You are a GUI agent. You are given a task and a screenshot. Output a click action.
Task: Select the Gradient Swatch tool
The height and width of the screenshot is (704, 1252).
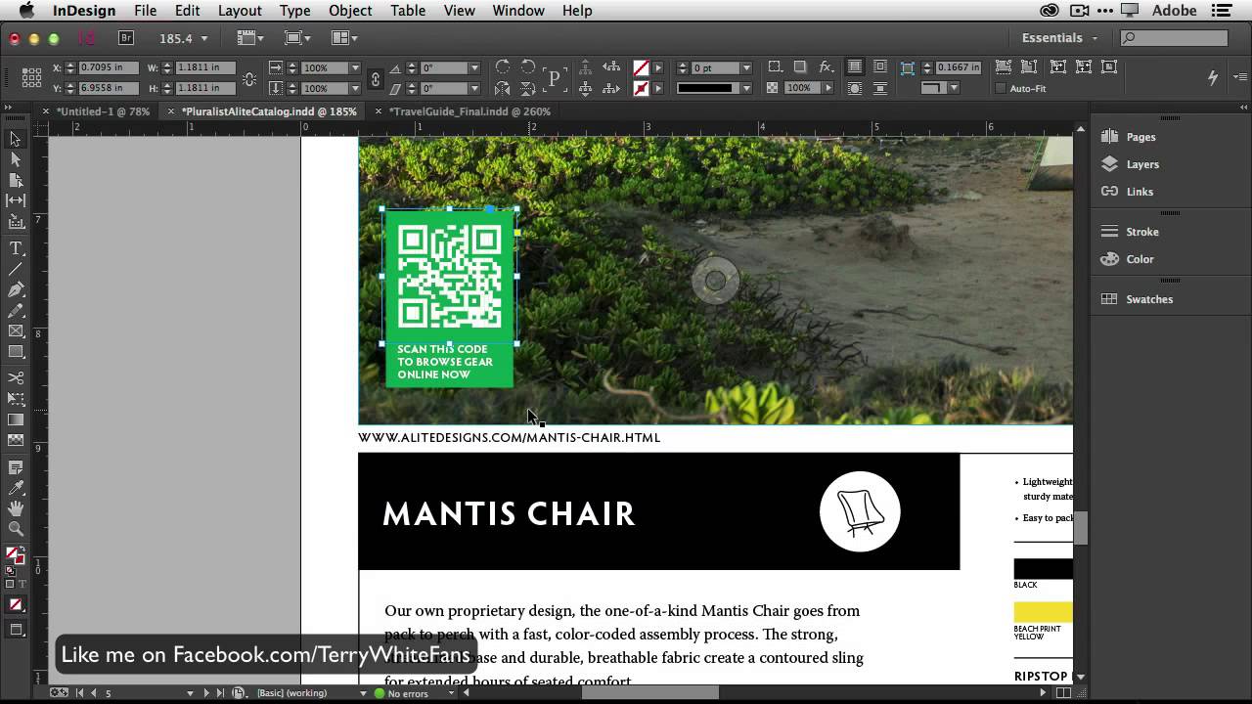16,419
